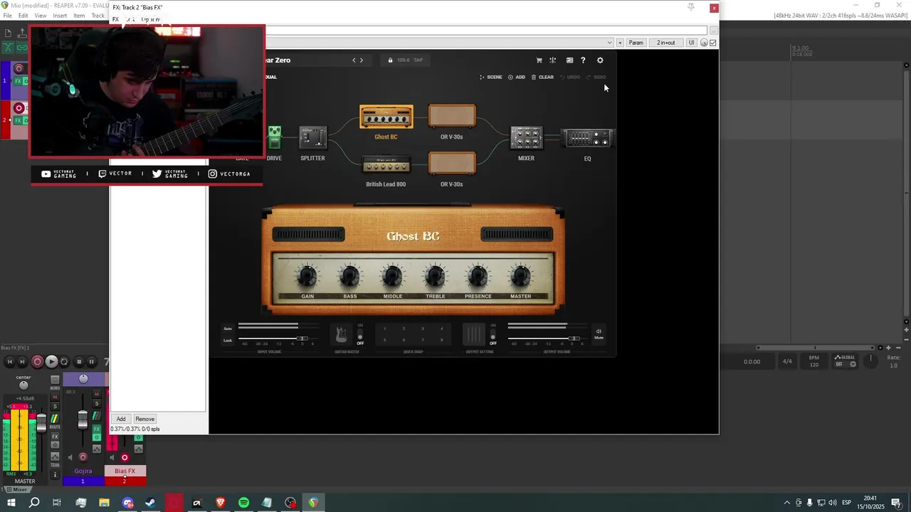The height and width of the screenshot is (512, 911).
Task: Show hidden system tray icons
Action: (786, 503)
